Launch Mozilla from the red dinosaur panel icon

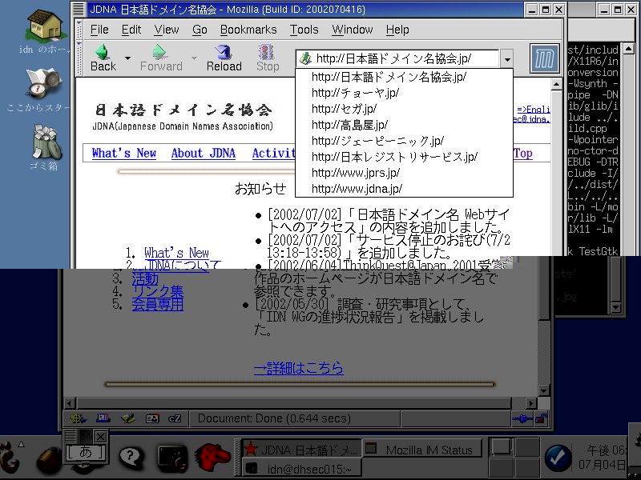[x=213, y=458]
